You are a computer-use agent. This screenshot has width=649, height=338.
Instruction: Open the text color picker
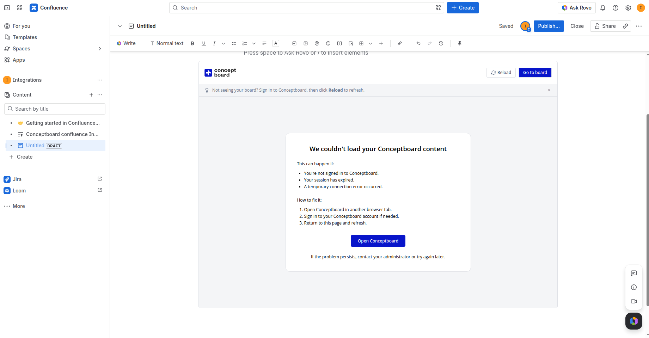pos(276,43)
